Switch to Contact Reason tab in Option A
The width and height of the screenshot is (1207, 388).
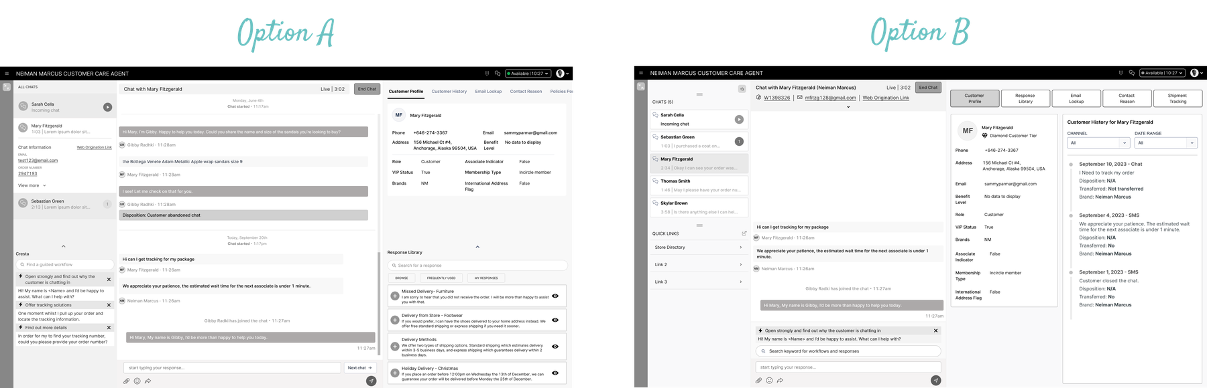(x=526, y=91)
